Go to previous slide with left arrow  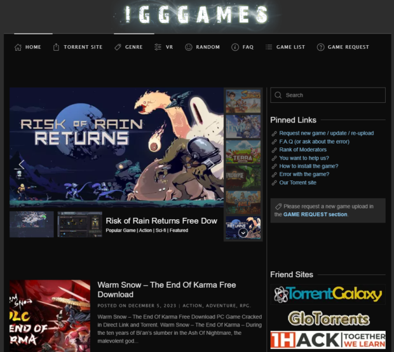click(21, 165)
